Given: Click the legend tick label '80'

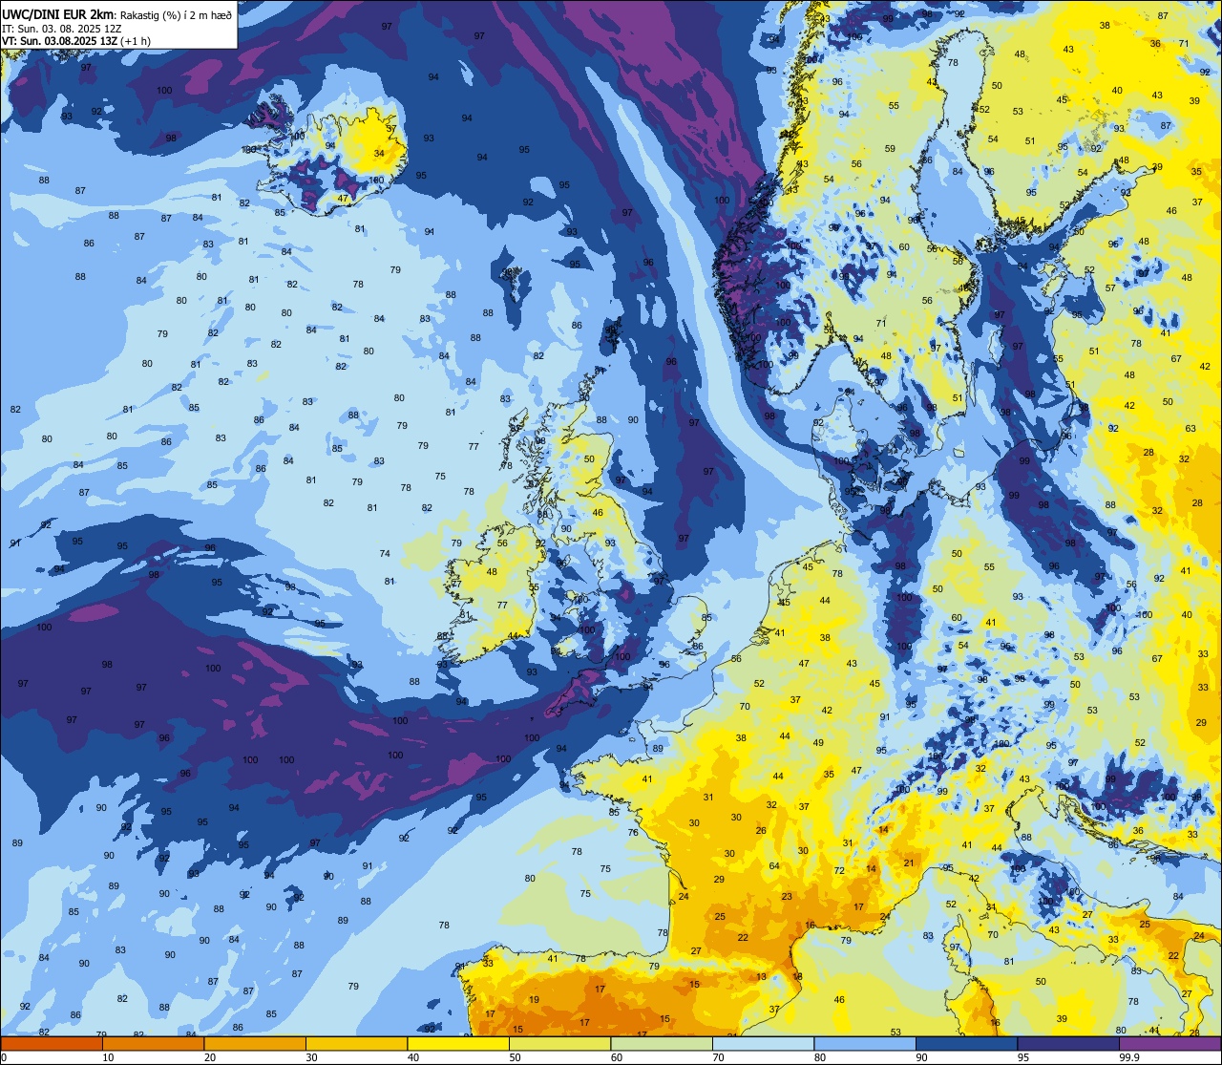Looking at the screenshot, I should click(x=820, y=1057).
